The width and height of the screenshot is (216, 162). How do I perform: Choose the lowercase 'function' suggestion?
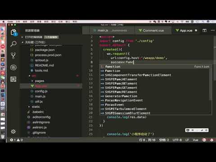point(155,67)
